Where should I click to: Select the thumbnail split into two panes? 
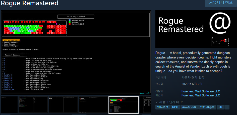click(x=63, y=105)
